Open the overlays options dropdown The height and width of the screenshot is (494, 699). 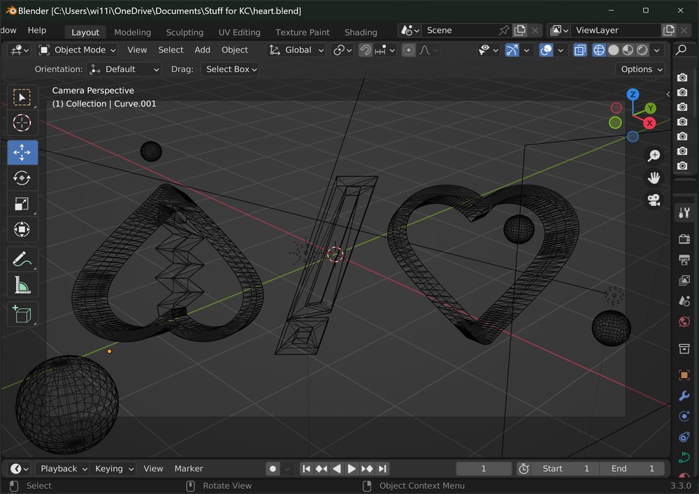click(x=561, y=50)
